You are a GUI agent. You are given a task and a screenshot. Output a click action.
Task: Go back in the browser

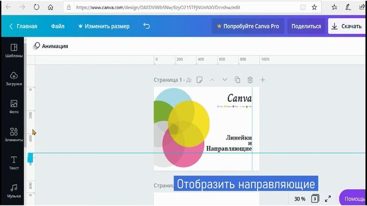(9, 7)
